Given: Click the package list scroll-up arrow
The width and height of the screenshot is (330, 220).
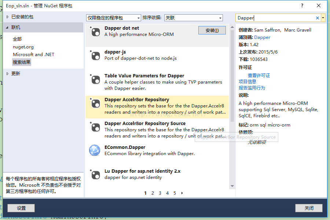Looking at the screenshot, I should (x=232, y=27).
